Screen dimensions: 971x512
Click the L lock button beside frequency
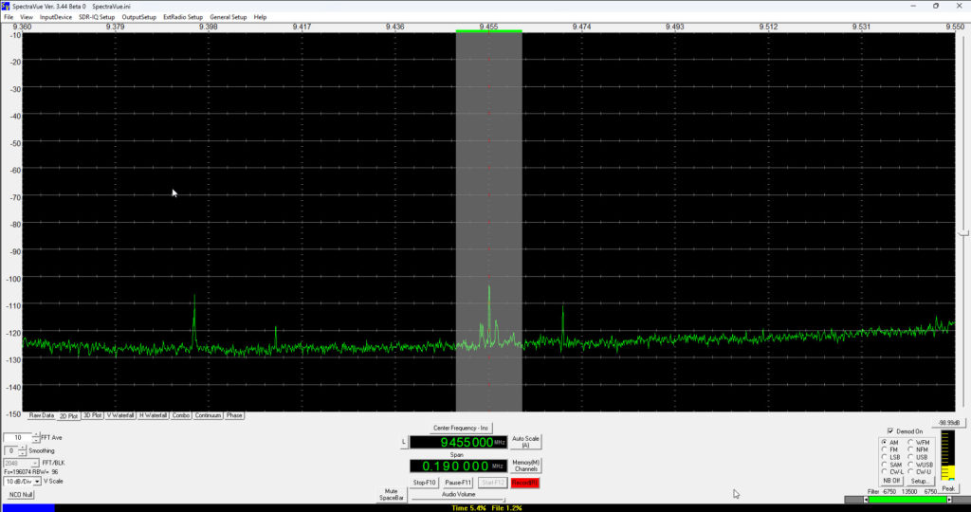(x=404, y=442)
